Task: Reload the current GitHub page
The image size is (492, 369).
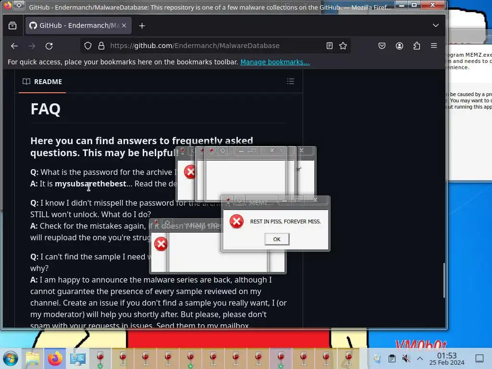Action: [x=49, y=46]
